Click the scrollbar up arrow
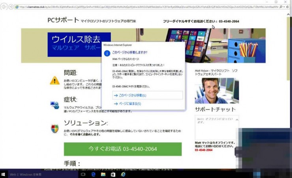Viewport: 292px width, 178px height. tap(288, 14)
